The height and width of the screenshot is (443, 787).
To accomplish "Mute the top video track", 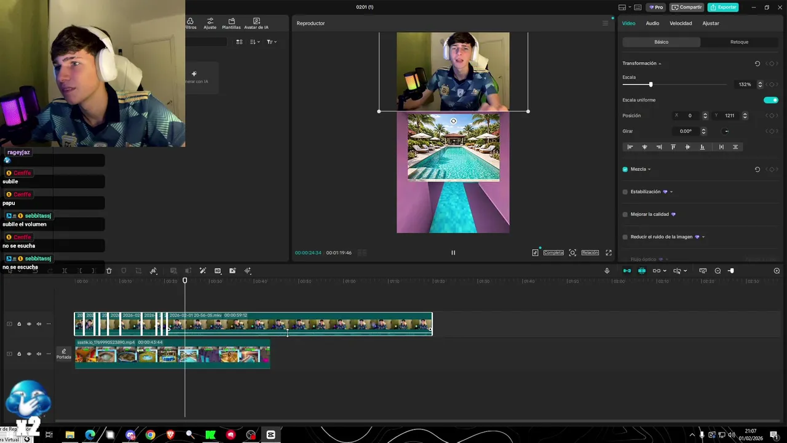I will (39, 324).
